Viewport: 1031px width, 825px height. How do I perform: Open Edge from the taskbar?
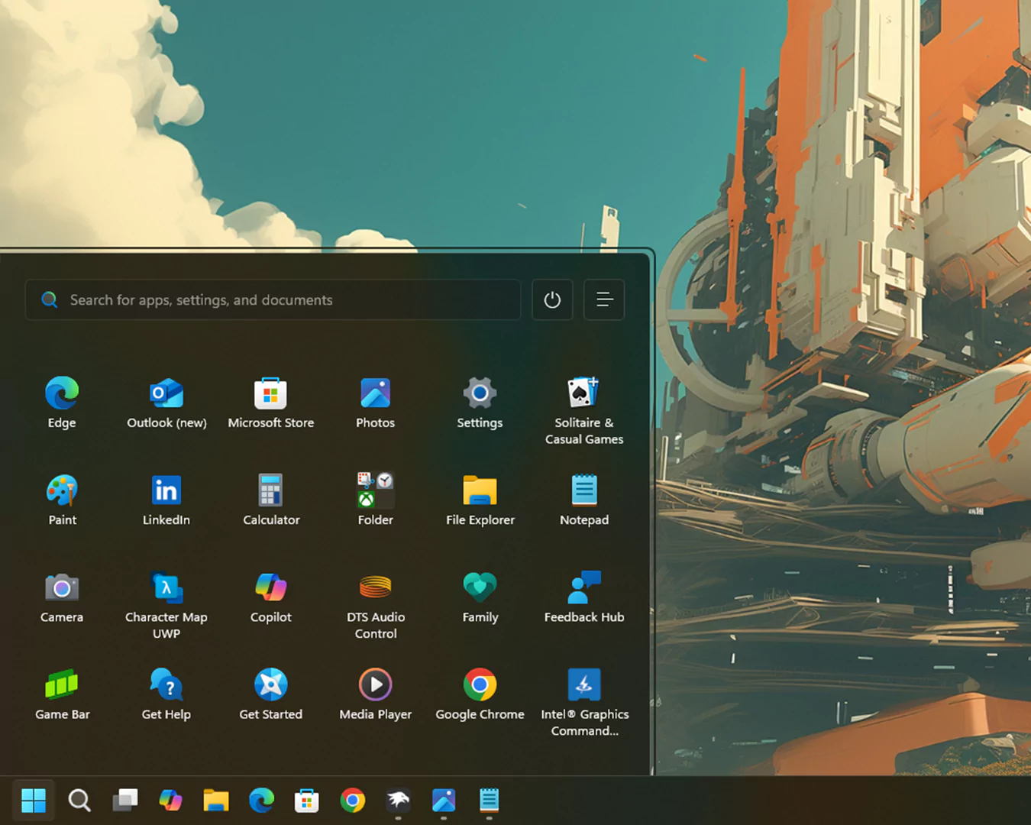pos(261,801)
